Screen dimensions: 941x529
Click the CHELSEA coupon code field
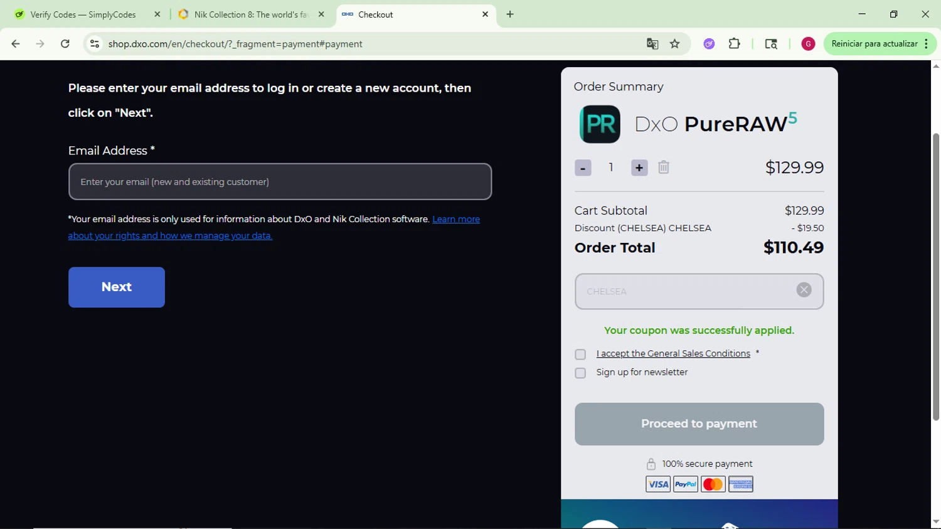pyautogui.click(x=699, y=291)
